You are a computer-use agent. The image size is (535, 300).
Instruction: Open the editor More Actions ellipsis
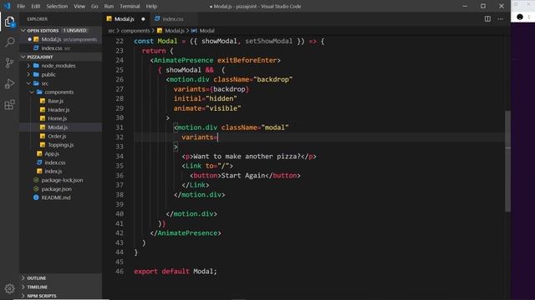(x=500, y=19)
